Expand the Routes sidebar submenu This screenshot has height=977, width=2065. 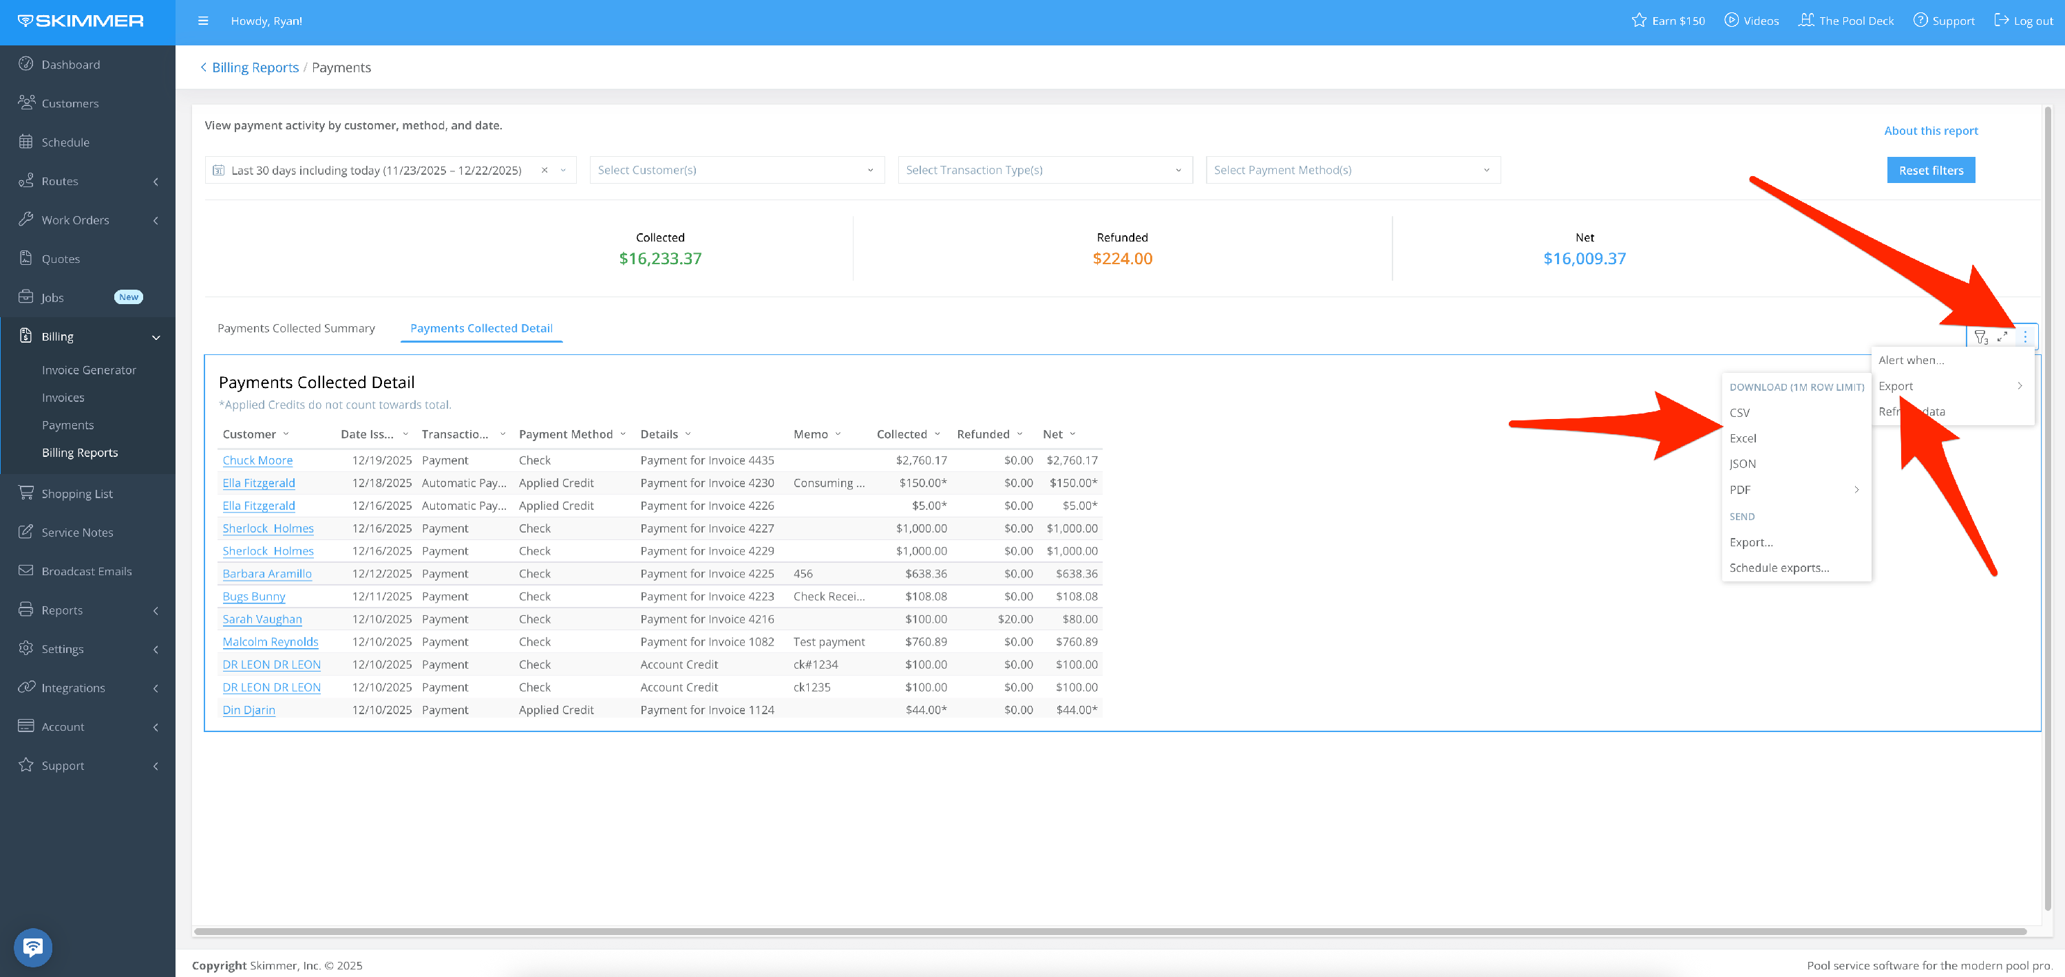156,181
